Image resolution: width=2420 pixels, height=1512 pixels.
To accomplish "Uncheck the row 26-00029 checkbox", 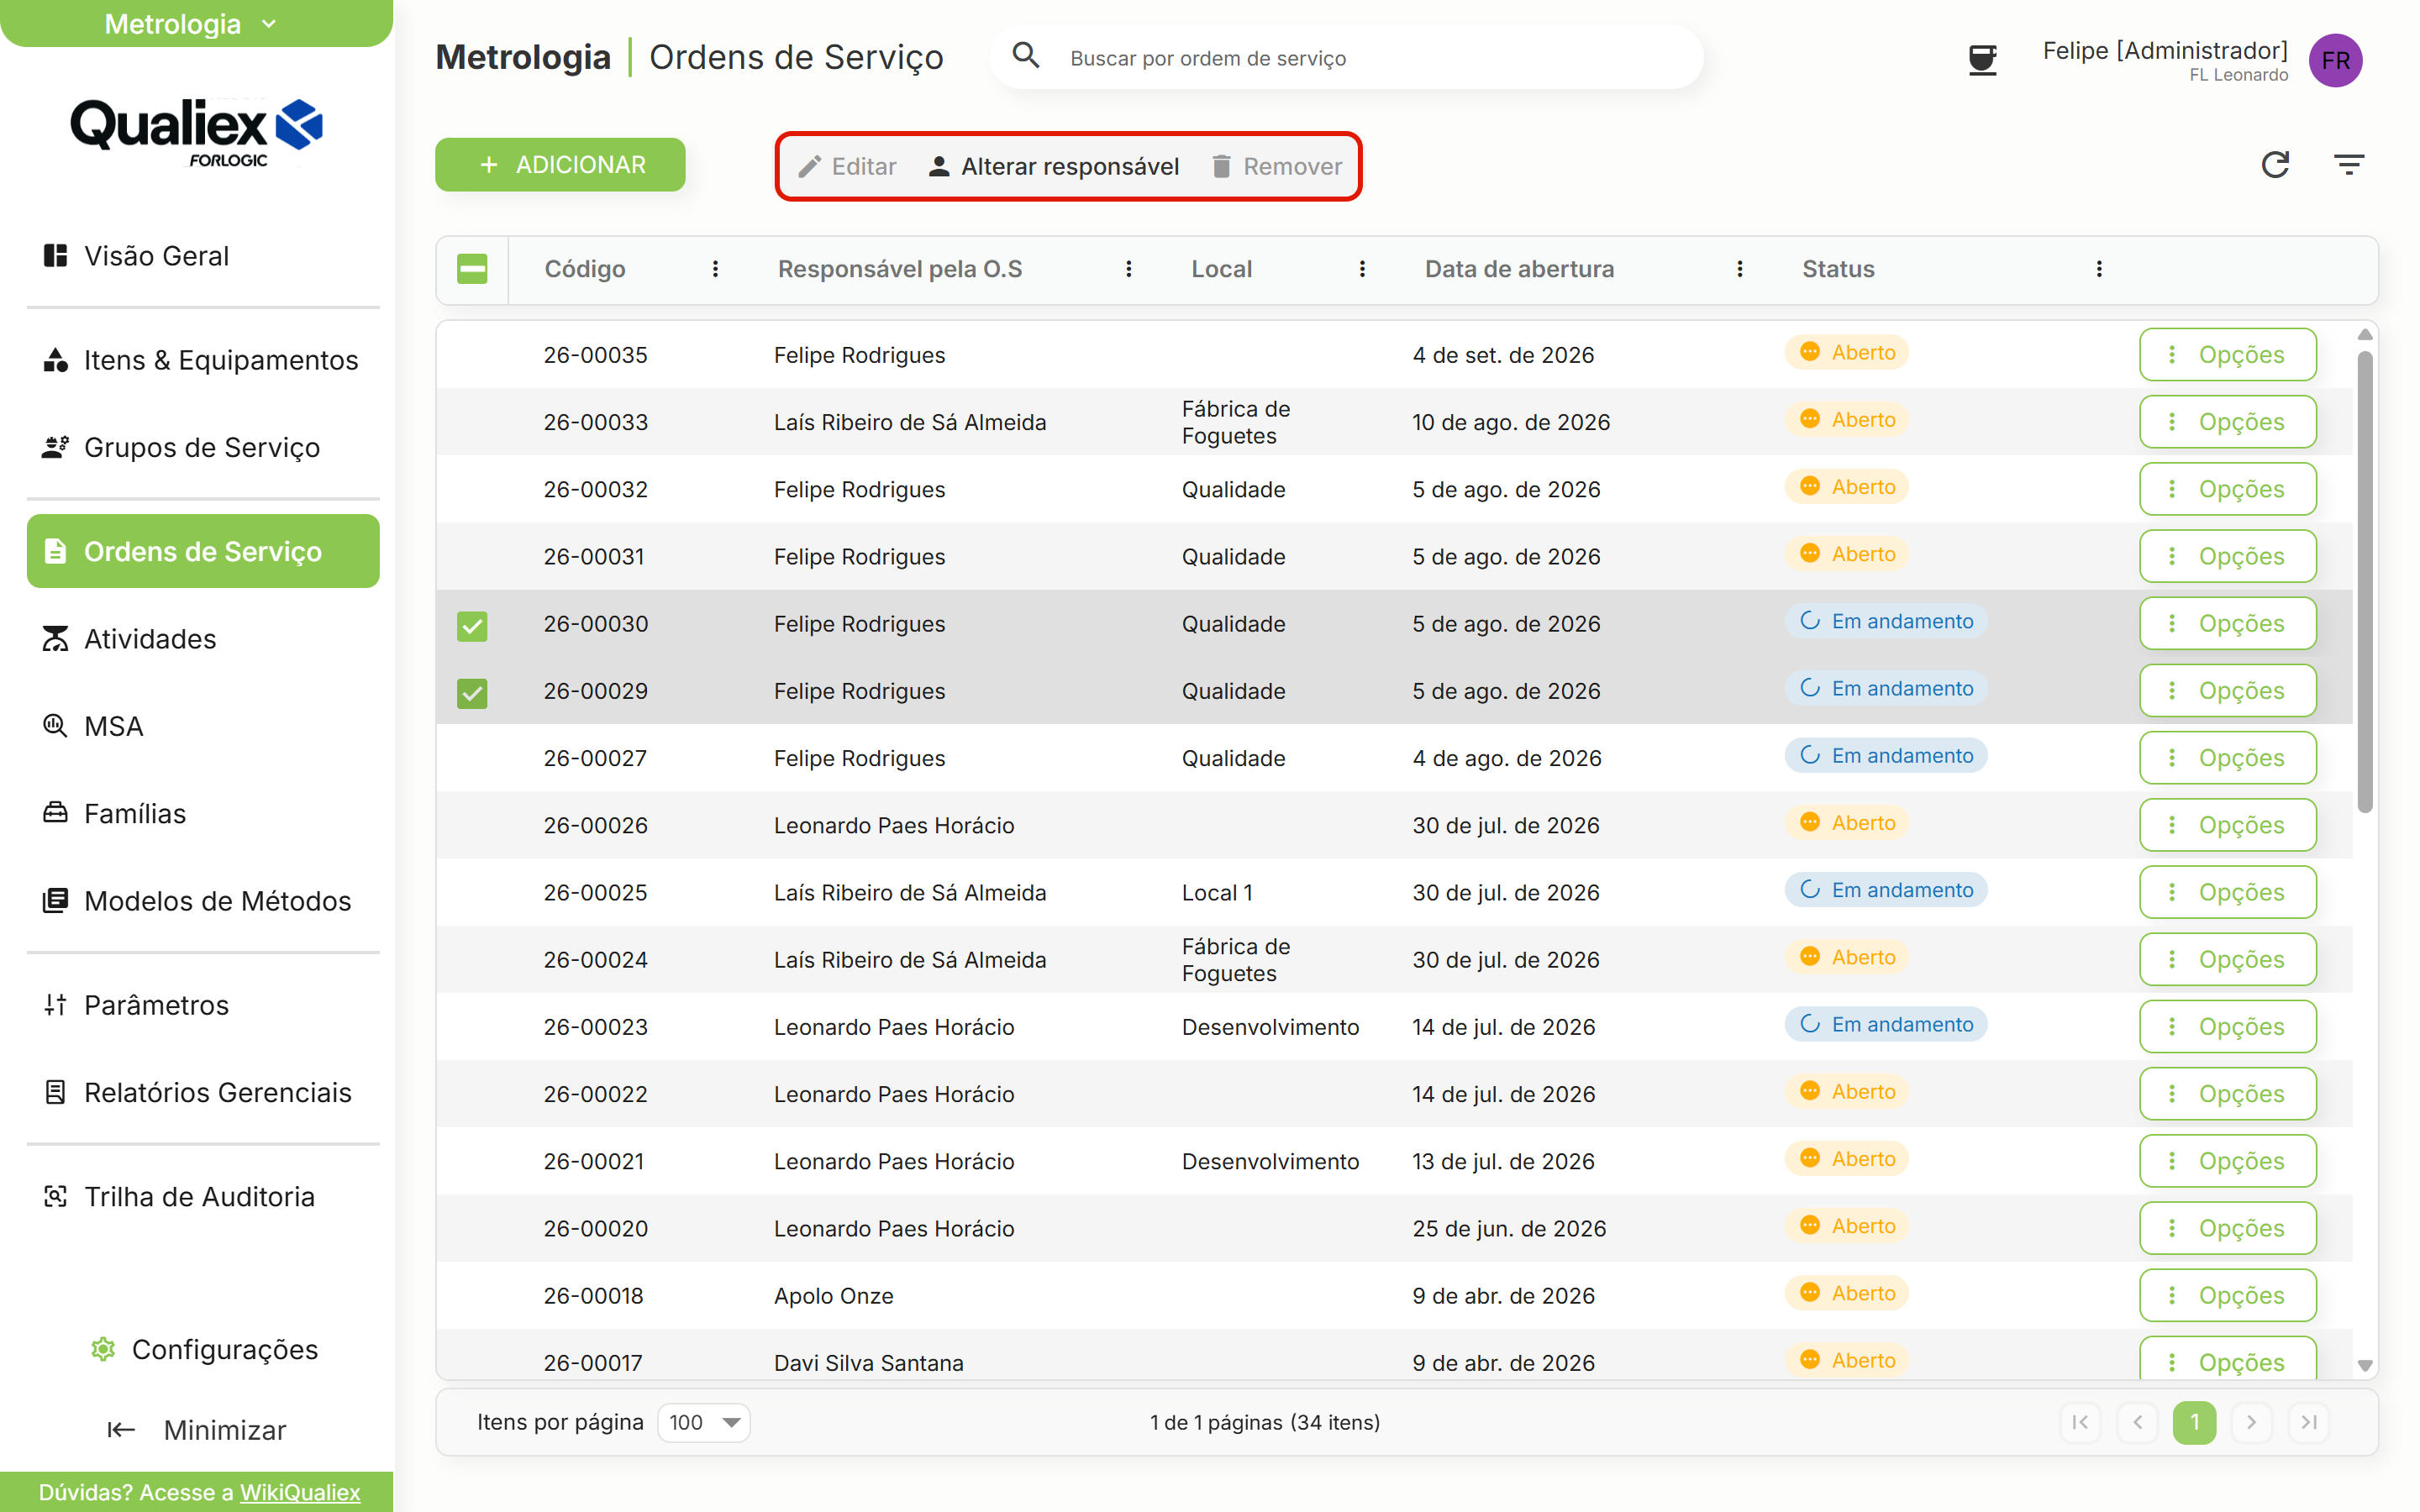I will tap(472, 692).
